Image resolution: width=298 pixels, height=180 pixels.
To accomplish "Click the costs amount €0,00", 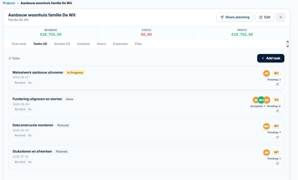I will 146,34.
